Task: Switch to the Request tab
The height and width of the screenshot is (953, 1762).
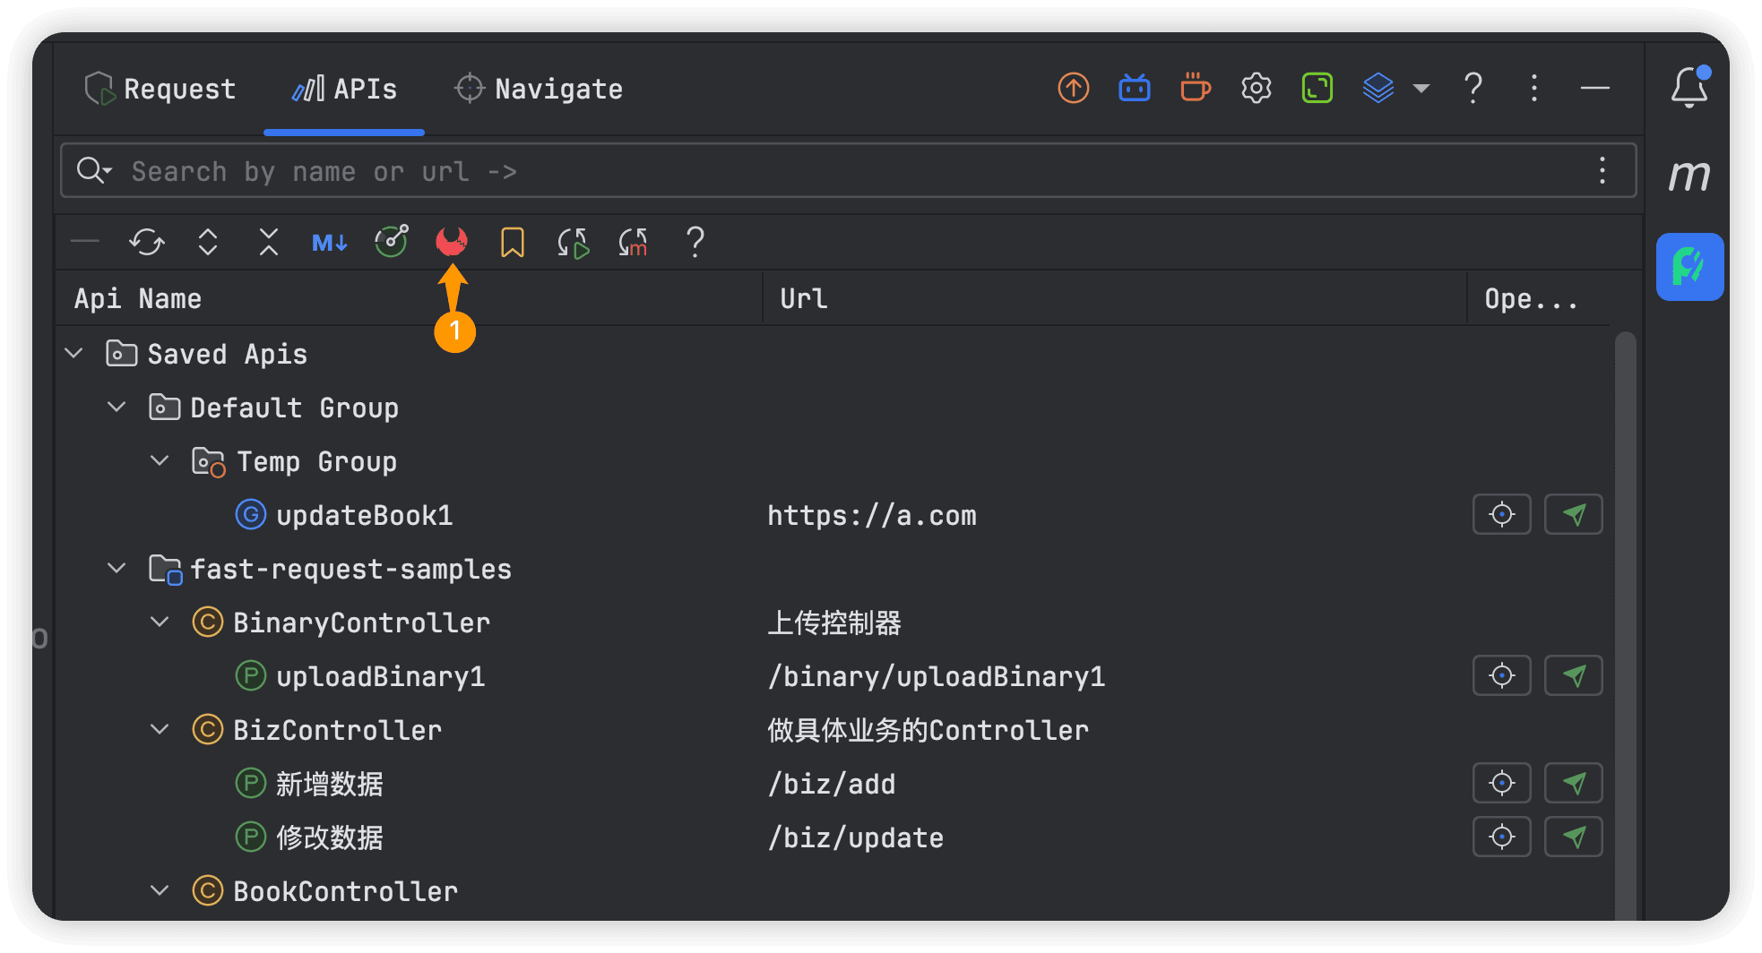Action: (161, 89)
